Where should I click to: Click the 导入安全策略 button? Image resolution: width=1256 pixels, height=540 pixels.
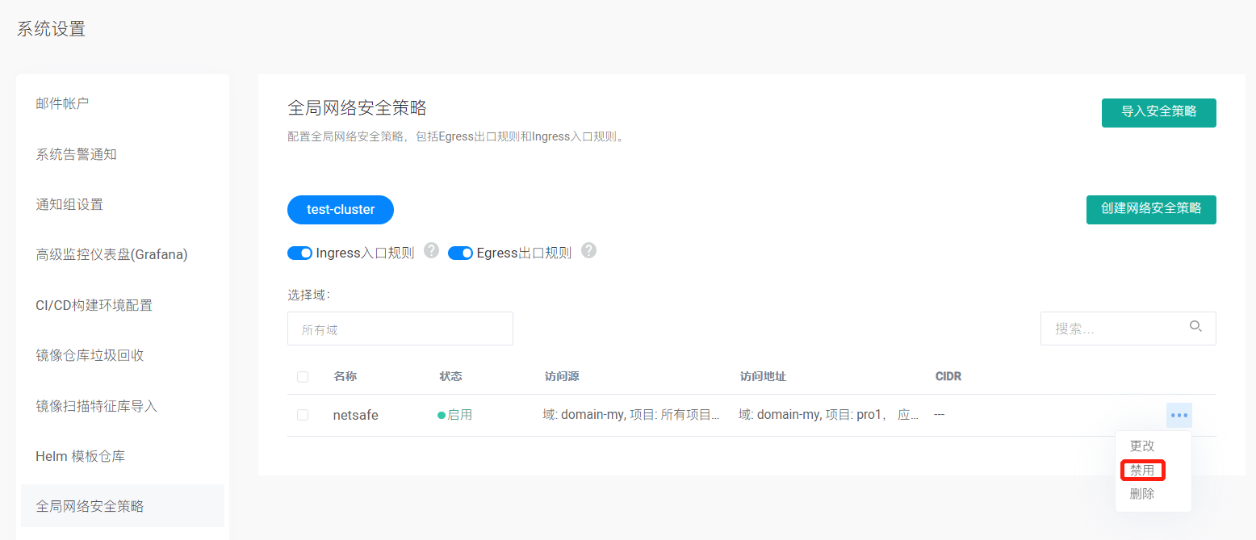point(1158,112)
